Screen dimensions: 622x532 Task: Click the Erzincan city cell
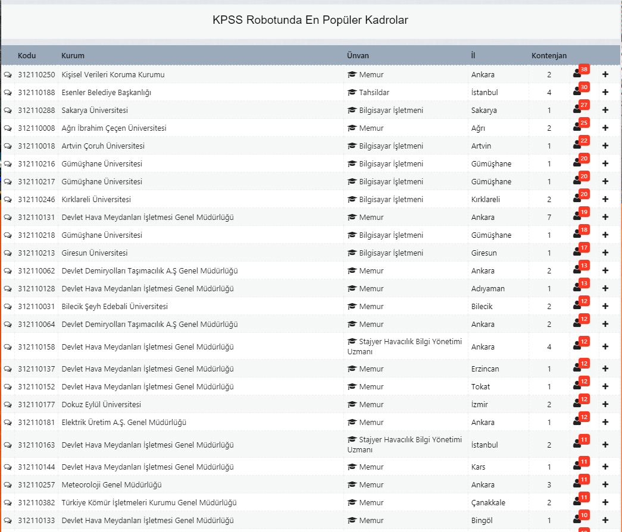(485, 369)
